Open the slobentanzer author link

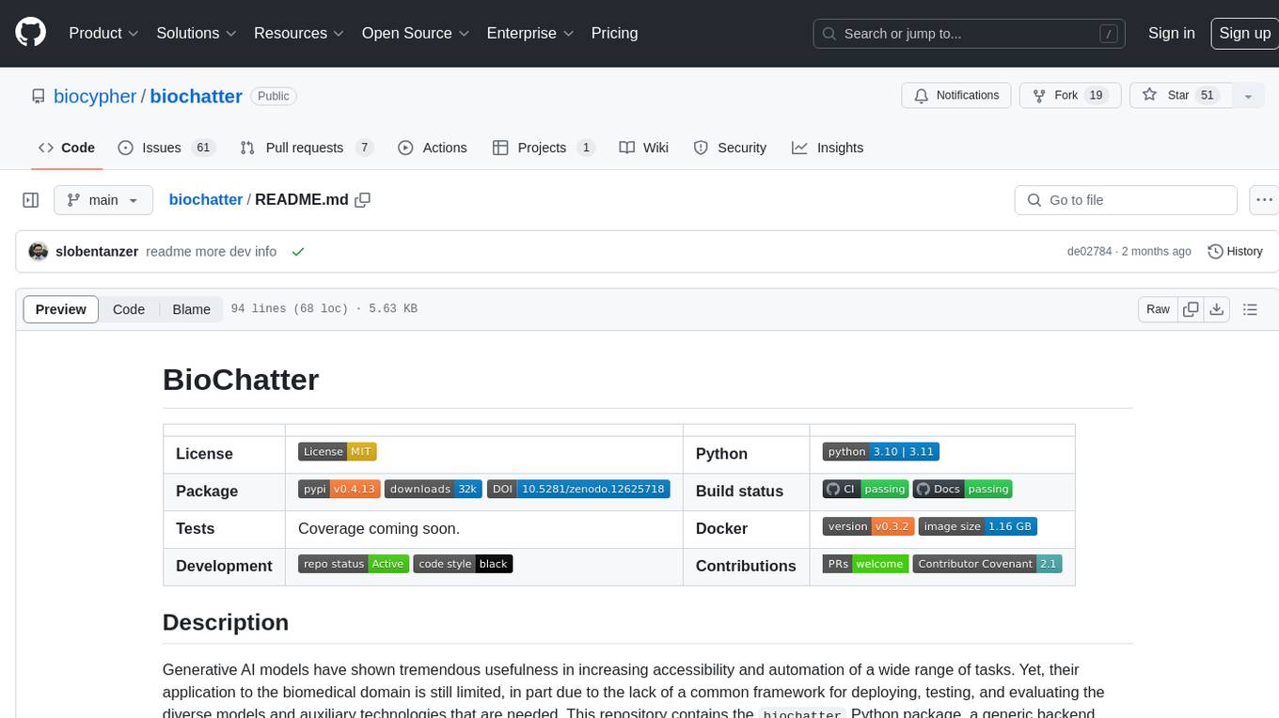97,252
